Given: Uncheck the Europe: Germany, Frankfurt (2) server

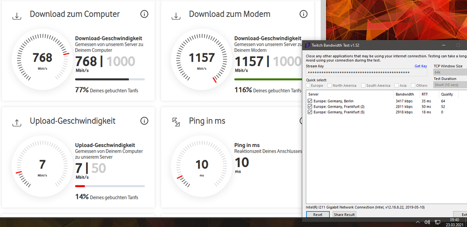Looking at the screenshot, I should point(310,107).
